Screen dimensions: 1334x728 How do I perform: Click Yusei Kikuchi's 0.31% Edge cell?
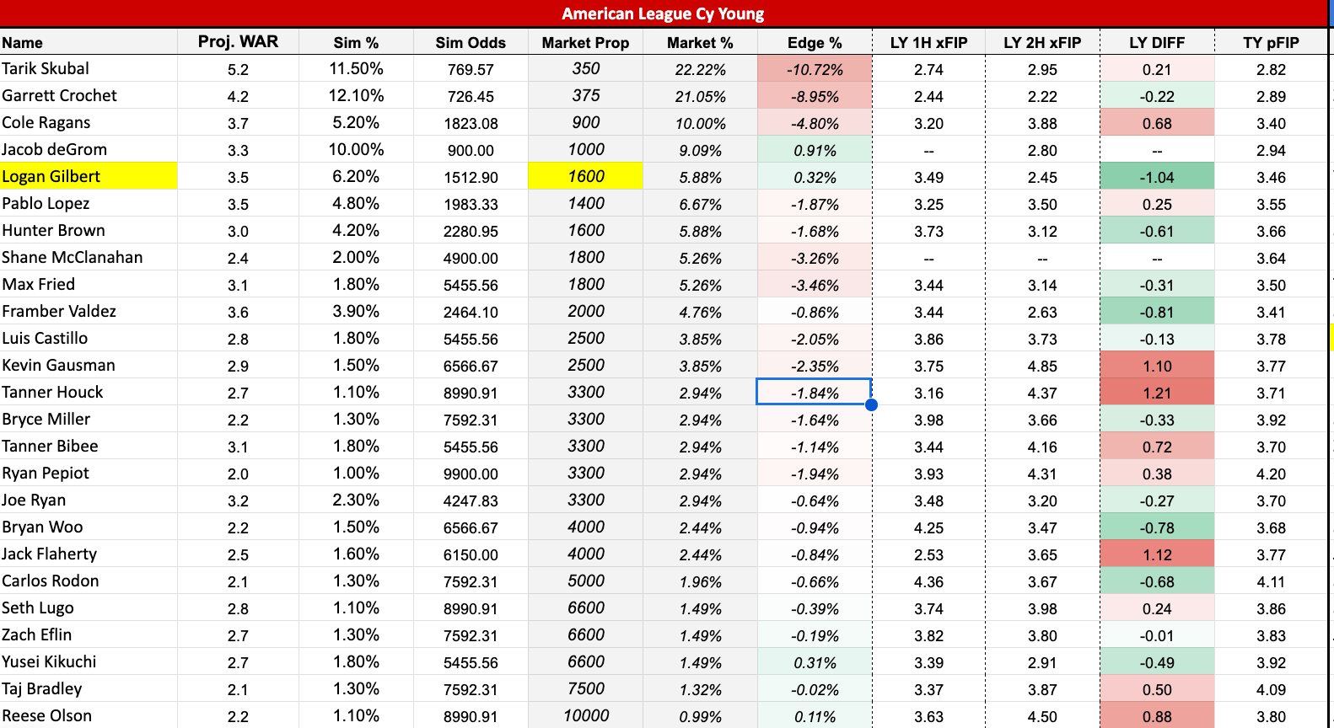(x=815, y=661)
